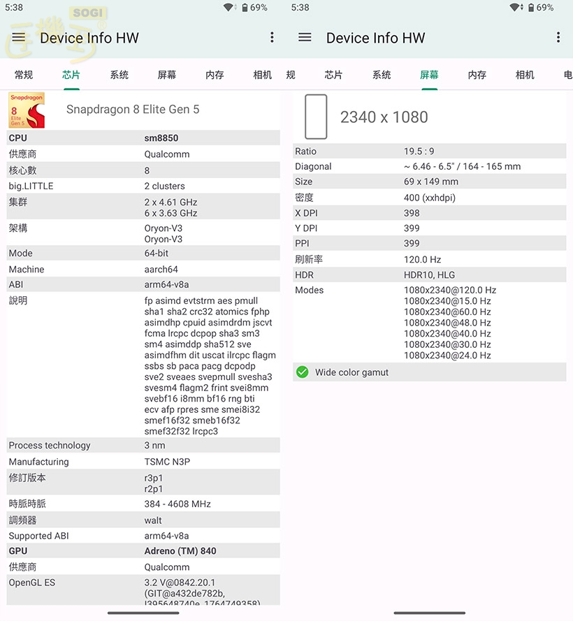573x621 pixels.
Task: Select the X DPI 398 row
Action: click(x=430, y=212)
